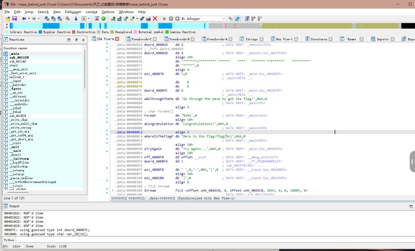Switch to the Pseudocode-A tab
This screenshot has width=415, height=251.
coord(217,39)
